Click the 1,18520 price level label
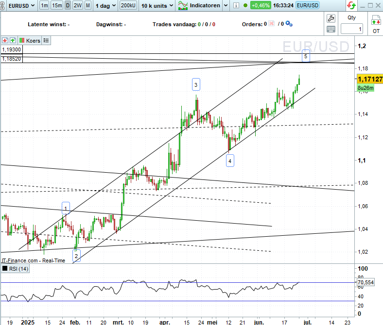The height and width of the screenshot is (325, 383). (x=12, y=59)
